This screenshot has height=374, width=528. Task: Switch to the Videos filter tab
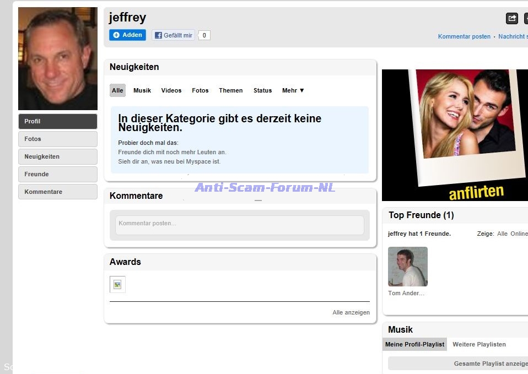[x=171, y=90]
